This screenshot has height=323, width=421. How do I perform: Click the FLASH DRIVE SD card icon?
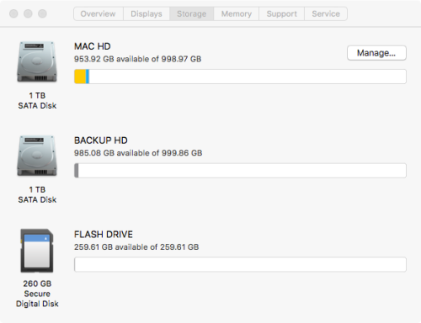[x=37, y=251]
